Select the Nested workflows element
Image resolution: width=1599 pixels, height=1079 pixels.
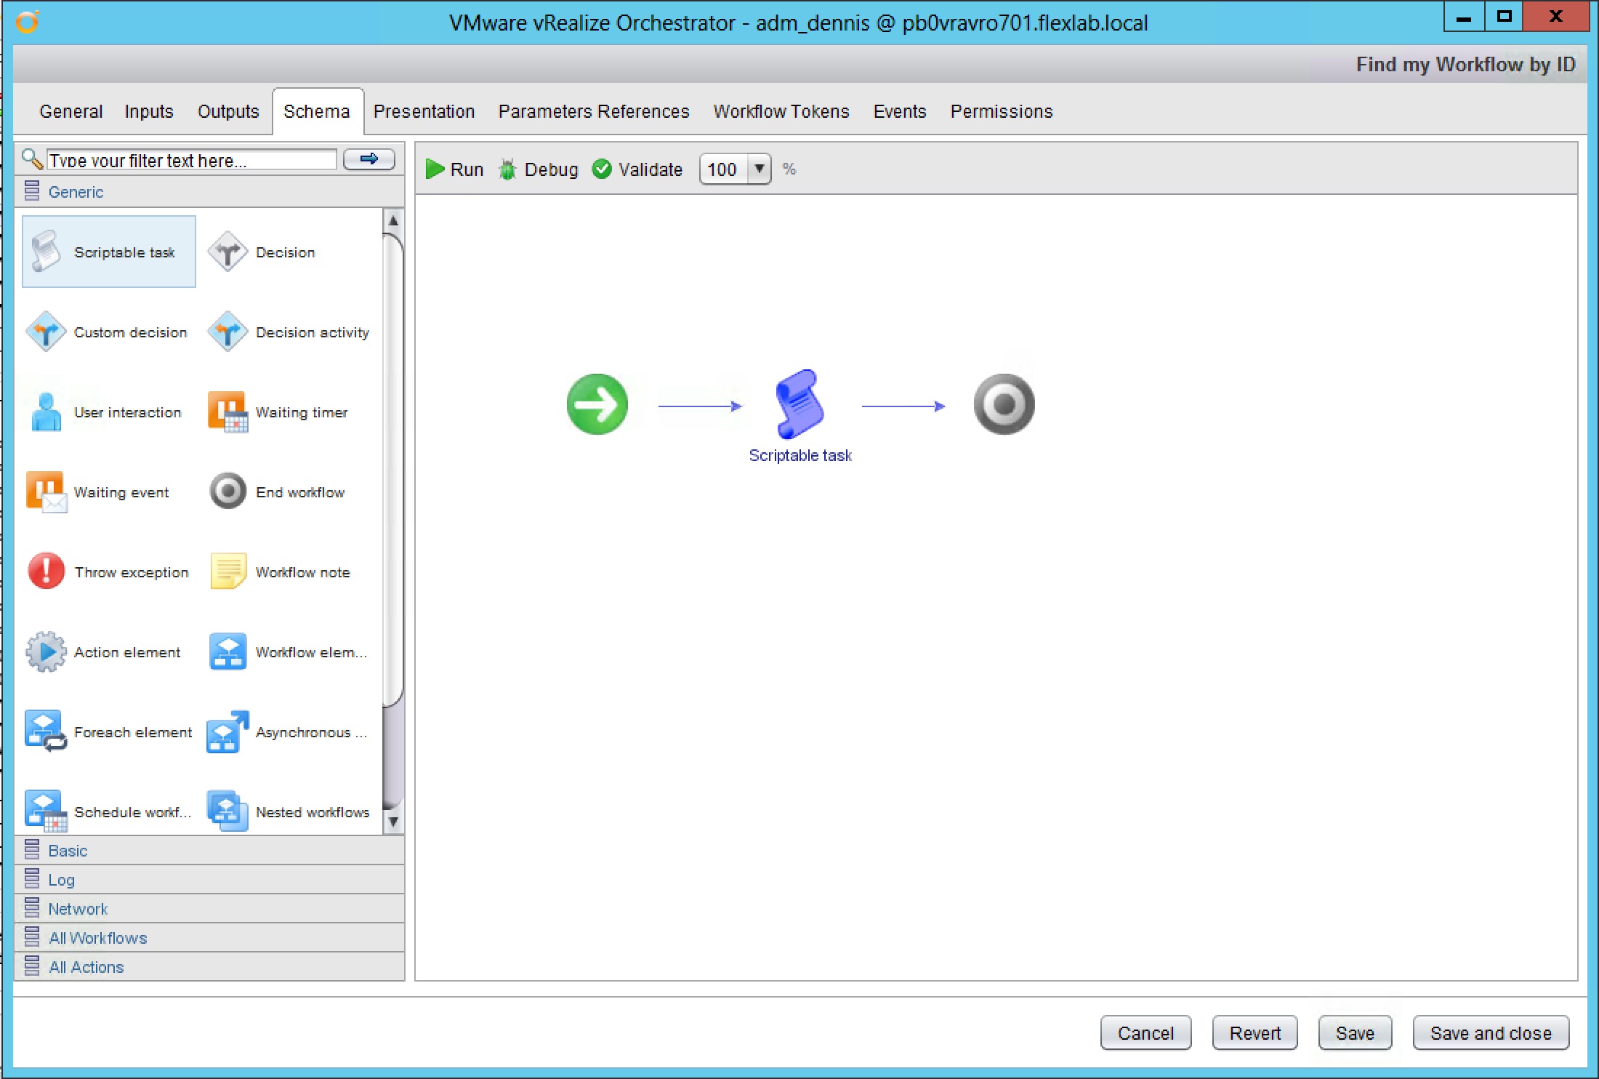pyautogui.click(x=289, y=811)
